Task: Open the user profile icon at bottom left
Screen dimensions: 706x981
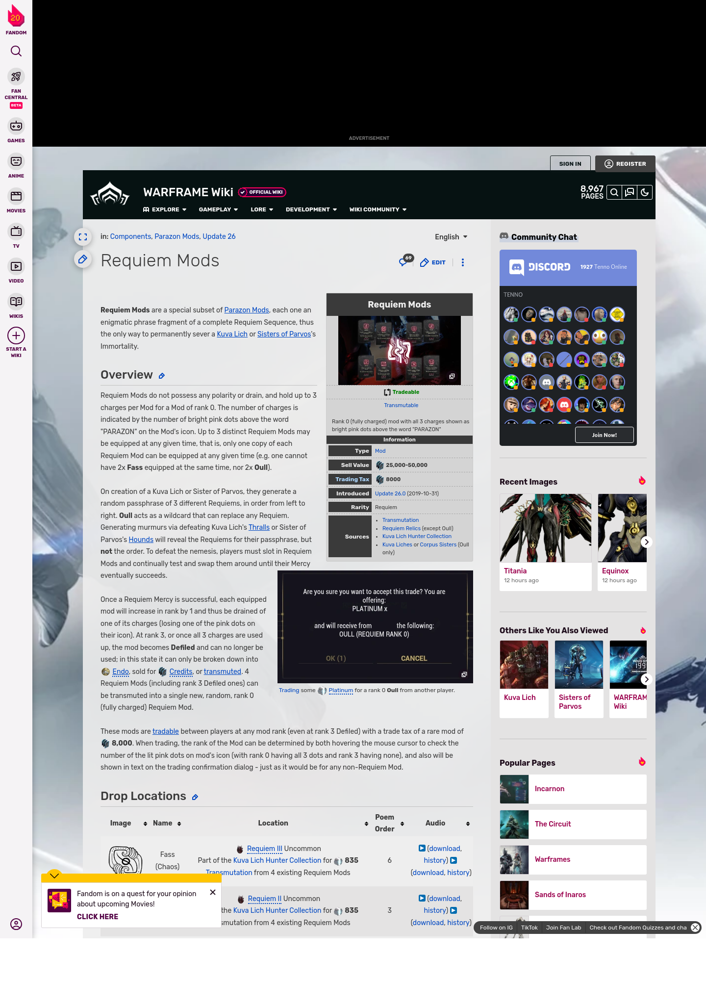Action: coord(16,924)
